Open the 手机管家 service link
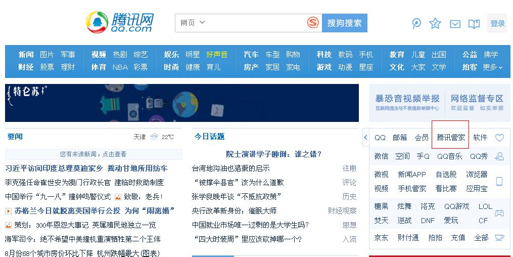This screenshot has width=513, height=257. pos(412,189)
